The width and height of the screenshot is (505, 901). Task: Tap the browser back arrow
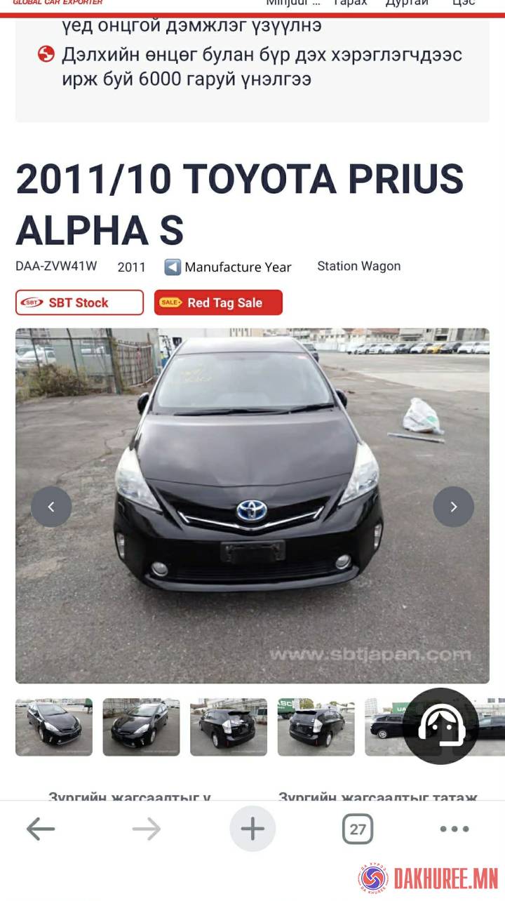pyautogui.click(x=40, y=829)
